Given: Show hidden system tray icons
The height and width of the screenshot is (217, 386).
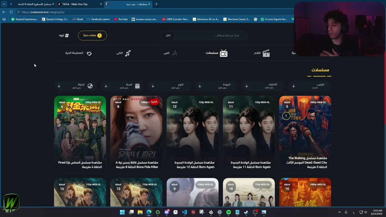Looking at the screenshot, I should pos(339,212).
